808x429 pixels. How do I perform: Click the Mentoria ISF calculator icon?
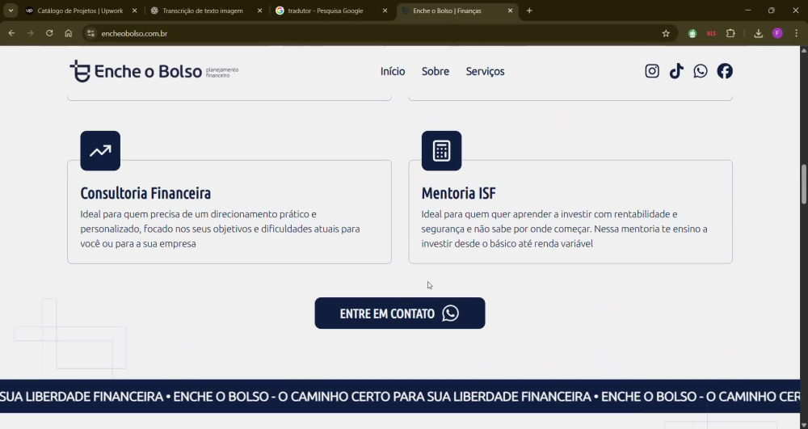[442, 151]
